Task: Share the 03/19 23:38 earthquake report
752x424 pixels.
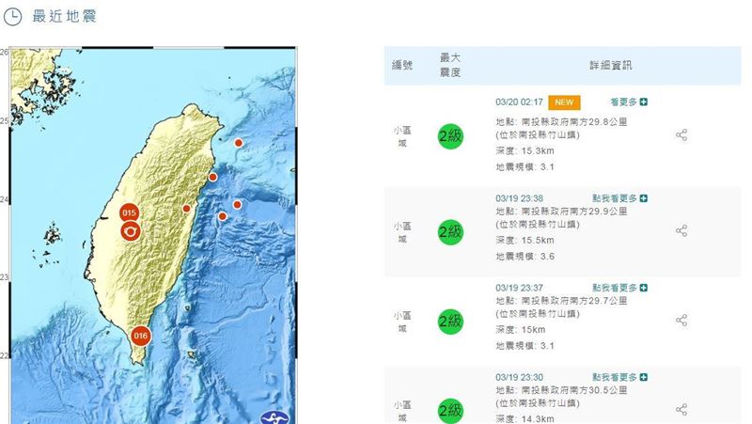Action: pyautogui.click(x=681, y=230)
